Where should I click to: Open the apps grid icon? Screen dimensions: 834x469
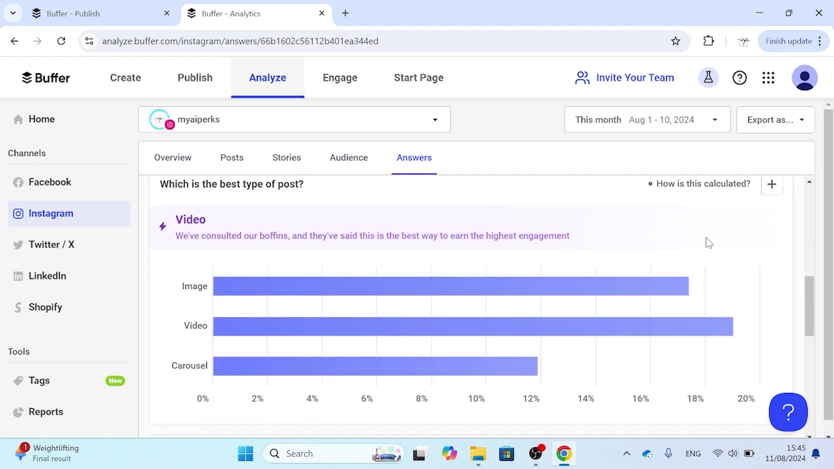768,78
